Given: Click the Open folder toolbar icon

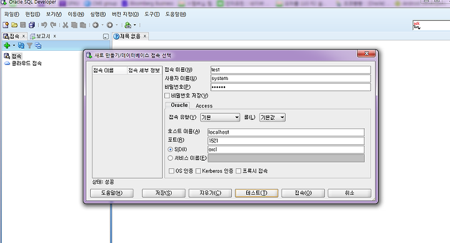Looking at the screenshot, I should click(14, 25).
